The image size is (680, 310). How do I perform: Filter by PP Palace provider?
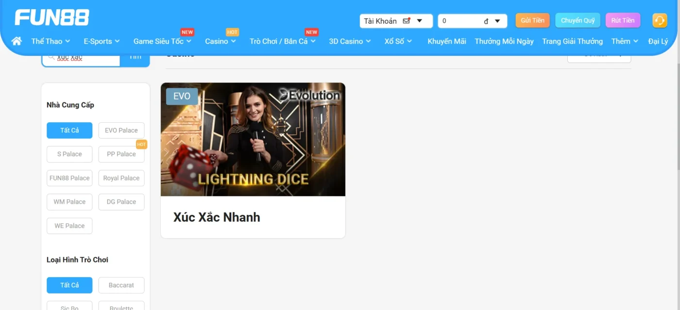(x=121, y=154)
